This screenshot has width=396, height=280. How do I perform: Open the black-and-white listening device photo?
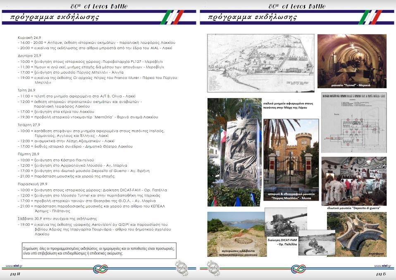coord(317,243)
